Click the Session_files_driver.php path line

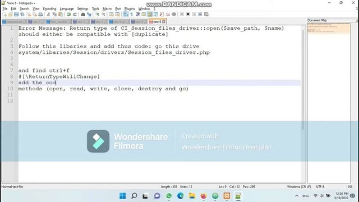pyautogui.click(x=114, y=52)
